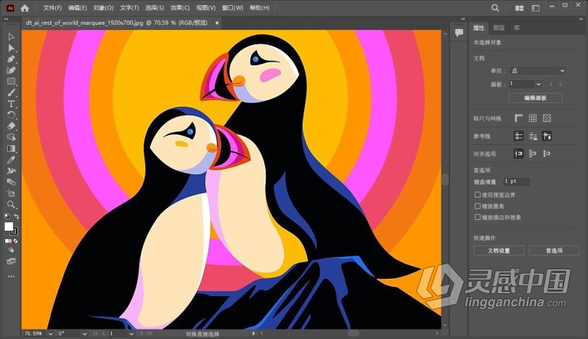Select the Direct Selection tool
This screenshot has width=588, height=339.
pos(11,48)
